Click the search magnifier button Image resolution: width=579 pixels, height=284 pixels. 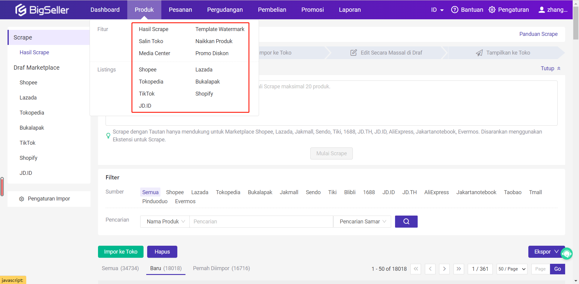pos(406,222)
